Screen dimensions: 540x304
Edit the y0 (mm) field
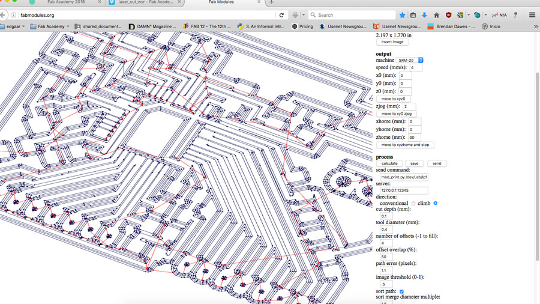coord(406,84)
